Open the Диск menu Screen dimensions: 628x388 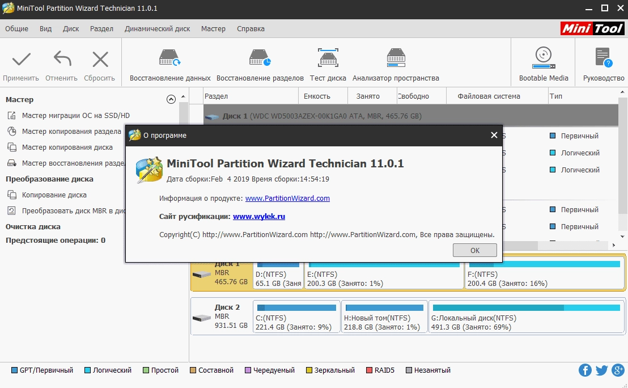point(71,29)
